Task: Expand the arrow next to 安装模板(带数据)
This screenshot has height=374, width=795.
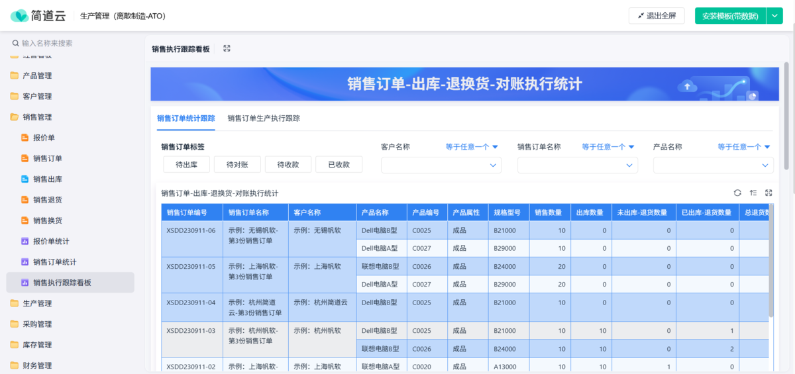Action: 774,16
